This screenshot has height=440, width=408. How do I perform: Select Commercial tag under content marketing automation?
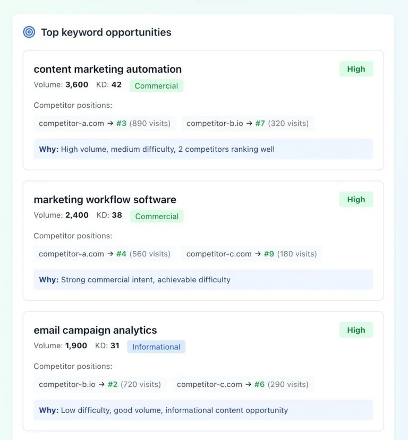pos(156,86)
